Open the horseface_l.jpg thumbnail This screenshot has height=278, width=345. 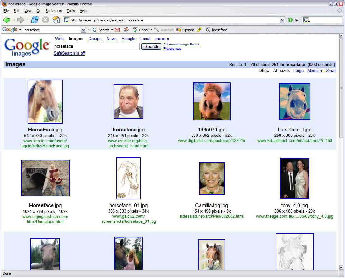pyautogui.click(x=294, y=101)
